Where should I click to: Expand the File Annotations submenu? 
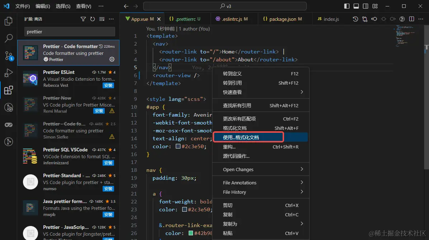coord(261,183)
